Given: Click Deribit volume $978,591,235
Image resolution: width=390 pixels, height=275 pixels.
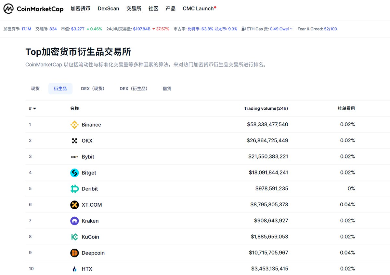Looking at the screenshot, I should 272,189.
